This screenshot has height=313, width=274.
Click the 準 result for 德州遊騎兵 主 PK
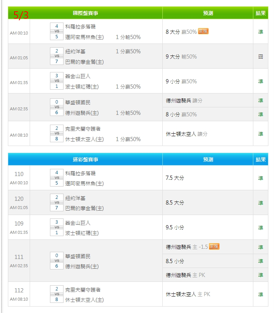click(x=260, y=275)
